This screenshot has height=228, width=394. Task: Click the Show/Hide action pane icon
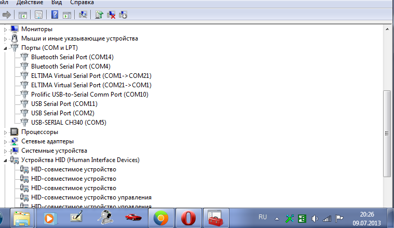coord(67,15)
